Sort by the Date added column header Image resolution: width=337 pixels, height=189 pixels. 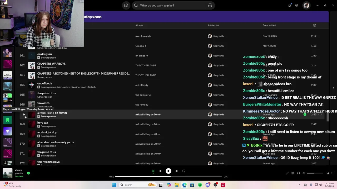(x=269, y=25)
